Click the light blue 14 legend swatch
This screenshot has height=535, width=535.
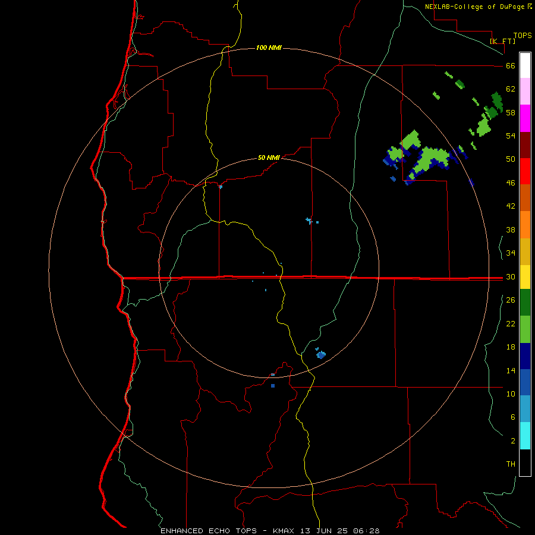point(525,409)
